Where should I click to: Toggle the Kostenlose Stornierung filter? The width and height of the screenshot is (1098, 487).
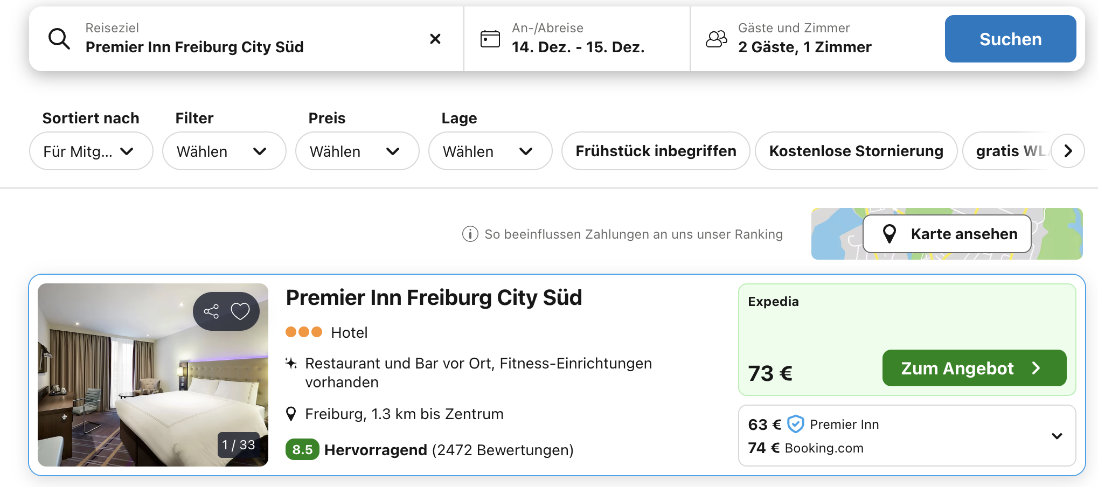[x=856, y=151]
